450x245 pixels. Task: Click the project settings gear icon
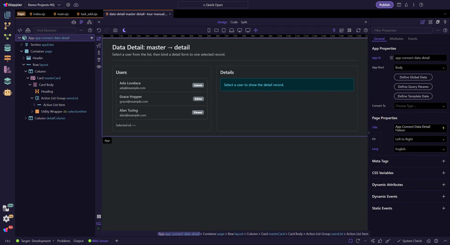68,5
